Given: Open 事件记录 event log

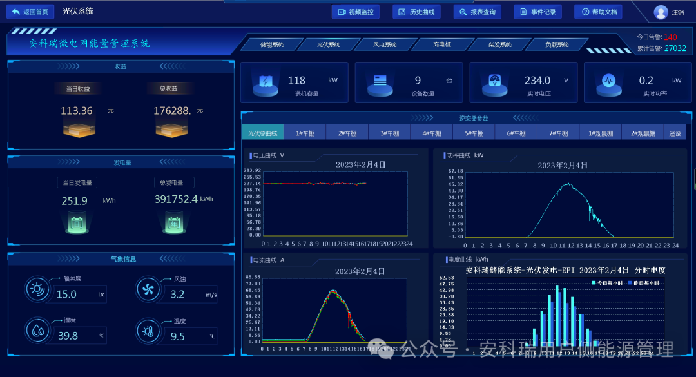Looking at the screenshot, I should pos(538,12).
